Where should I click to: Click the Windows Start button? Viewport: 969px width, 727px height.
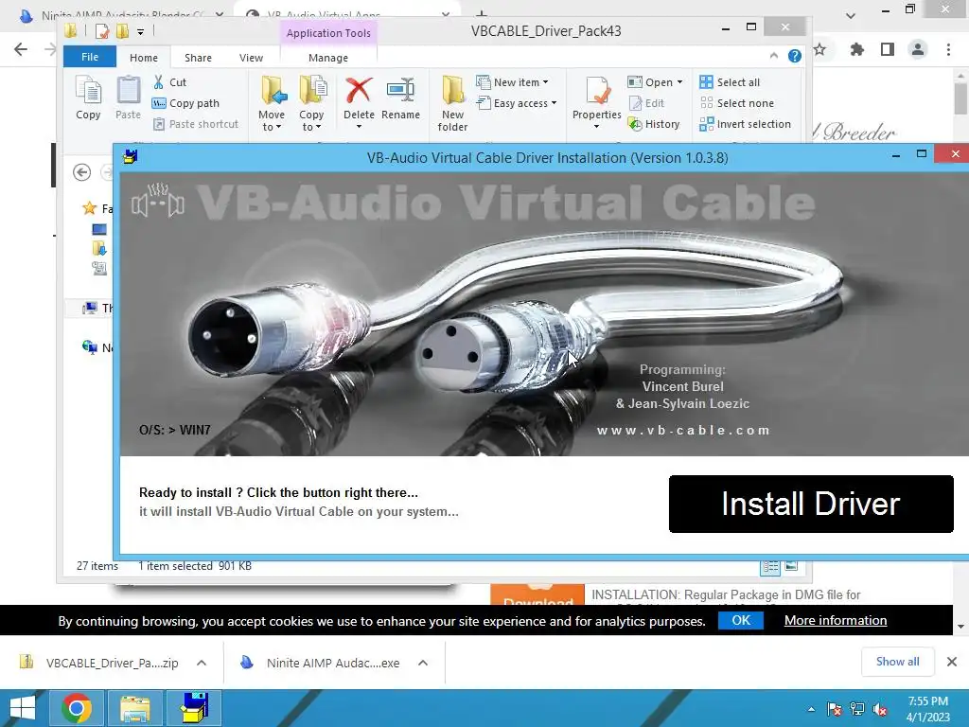(x=23, y=708)
